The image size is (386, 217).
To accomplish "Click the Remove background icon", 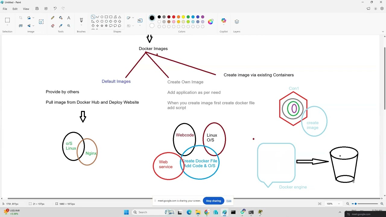I will coord(21,26).
